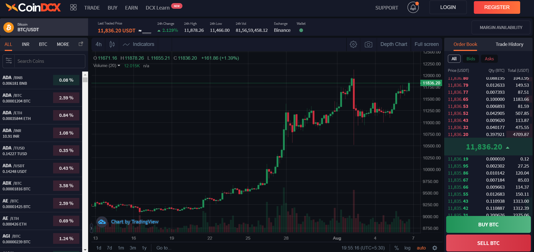Open chart settings gear icon
The image size is (534, 252).
pos(353,44)
